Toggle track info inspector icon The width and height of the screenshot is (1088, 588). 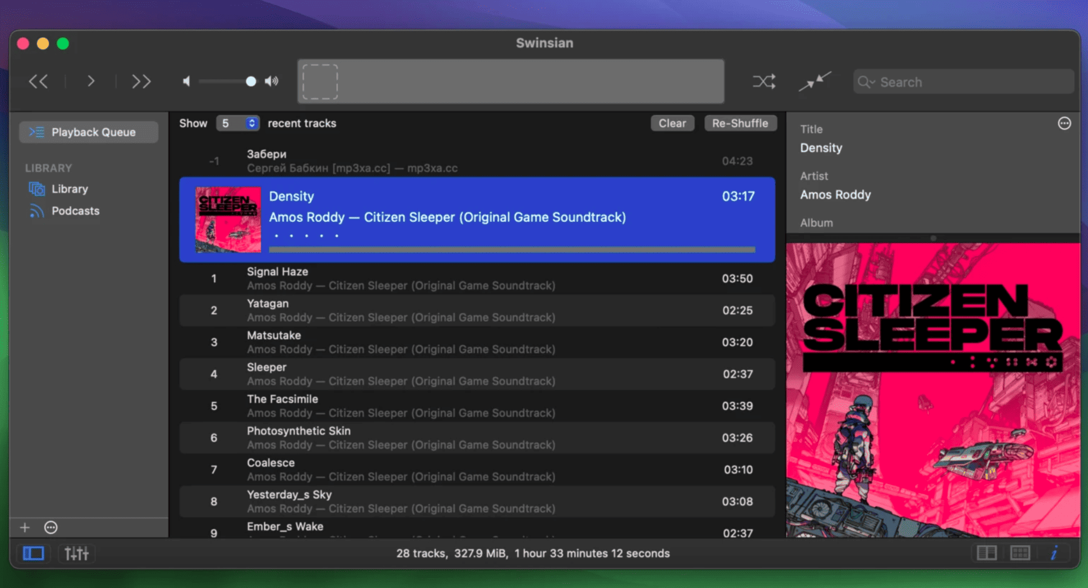coord(1053,553)
